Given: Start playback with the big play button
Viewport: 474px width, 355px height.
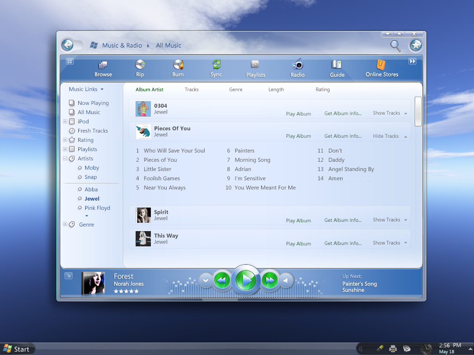Looking at the screenshot, I should (246, 280).
